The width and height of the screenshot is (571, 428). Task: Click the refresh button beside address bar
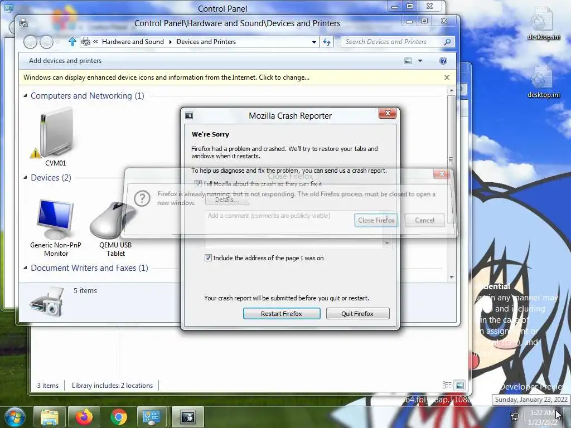pyautogui.click(x=327, y=42)
